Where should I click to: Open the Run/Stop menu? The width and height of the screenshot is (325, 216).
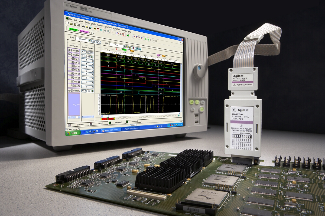108,27
